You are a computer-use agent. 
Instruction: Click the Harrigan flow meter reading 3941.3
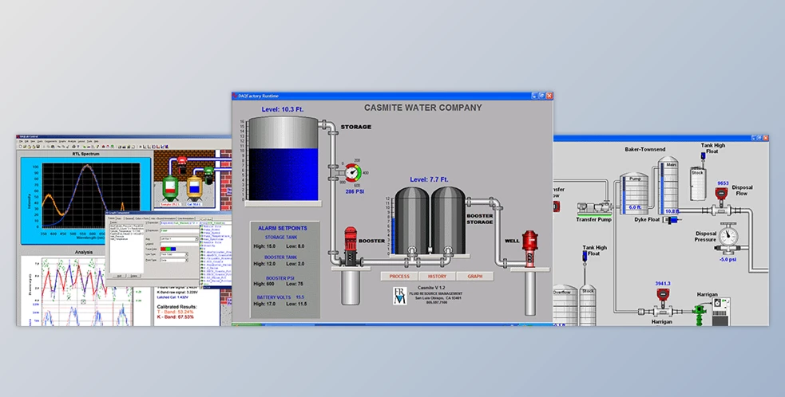pos(662,301)
